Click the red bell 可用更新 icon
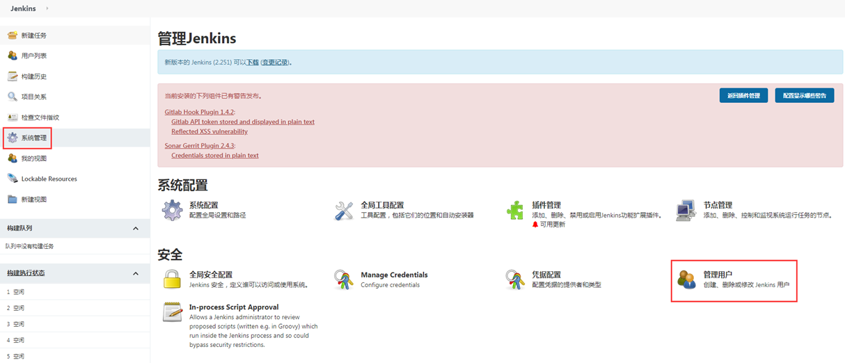Viewport: 845px width, 363px height. 535,225
